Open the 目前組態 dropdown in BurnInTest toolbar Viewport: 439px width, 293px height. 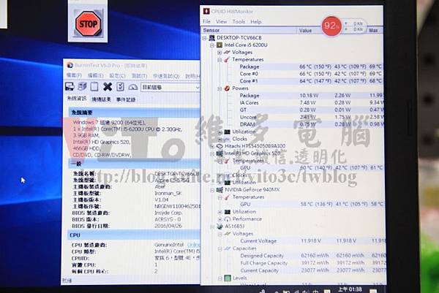[x=170, y=87]
